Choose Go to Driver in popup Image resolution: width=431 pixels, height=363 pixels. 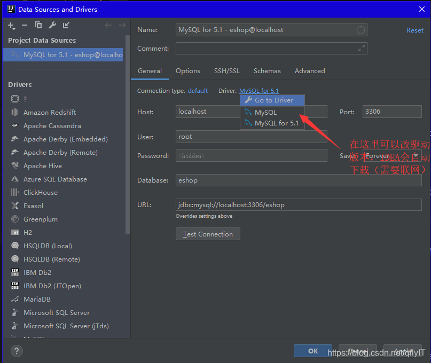point(272,100)
